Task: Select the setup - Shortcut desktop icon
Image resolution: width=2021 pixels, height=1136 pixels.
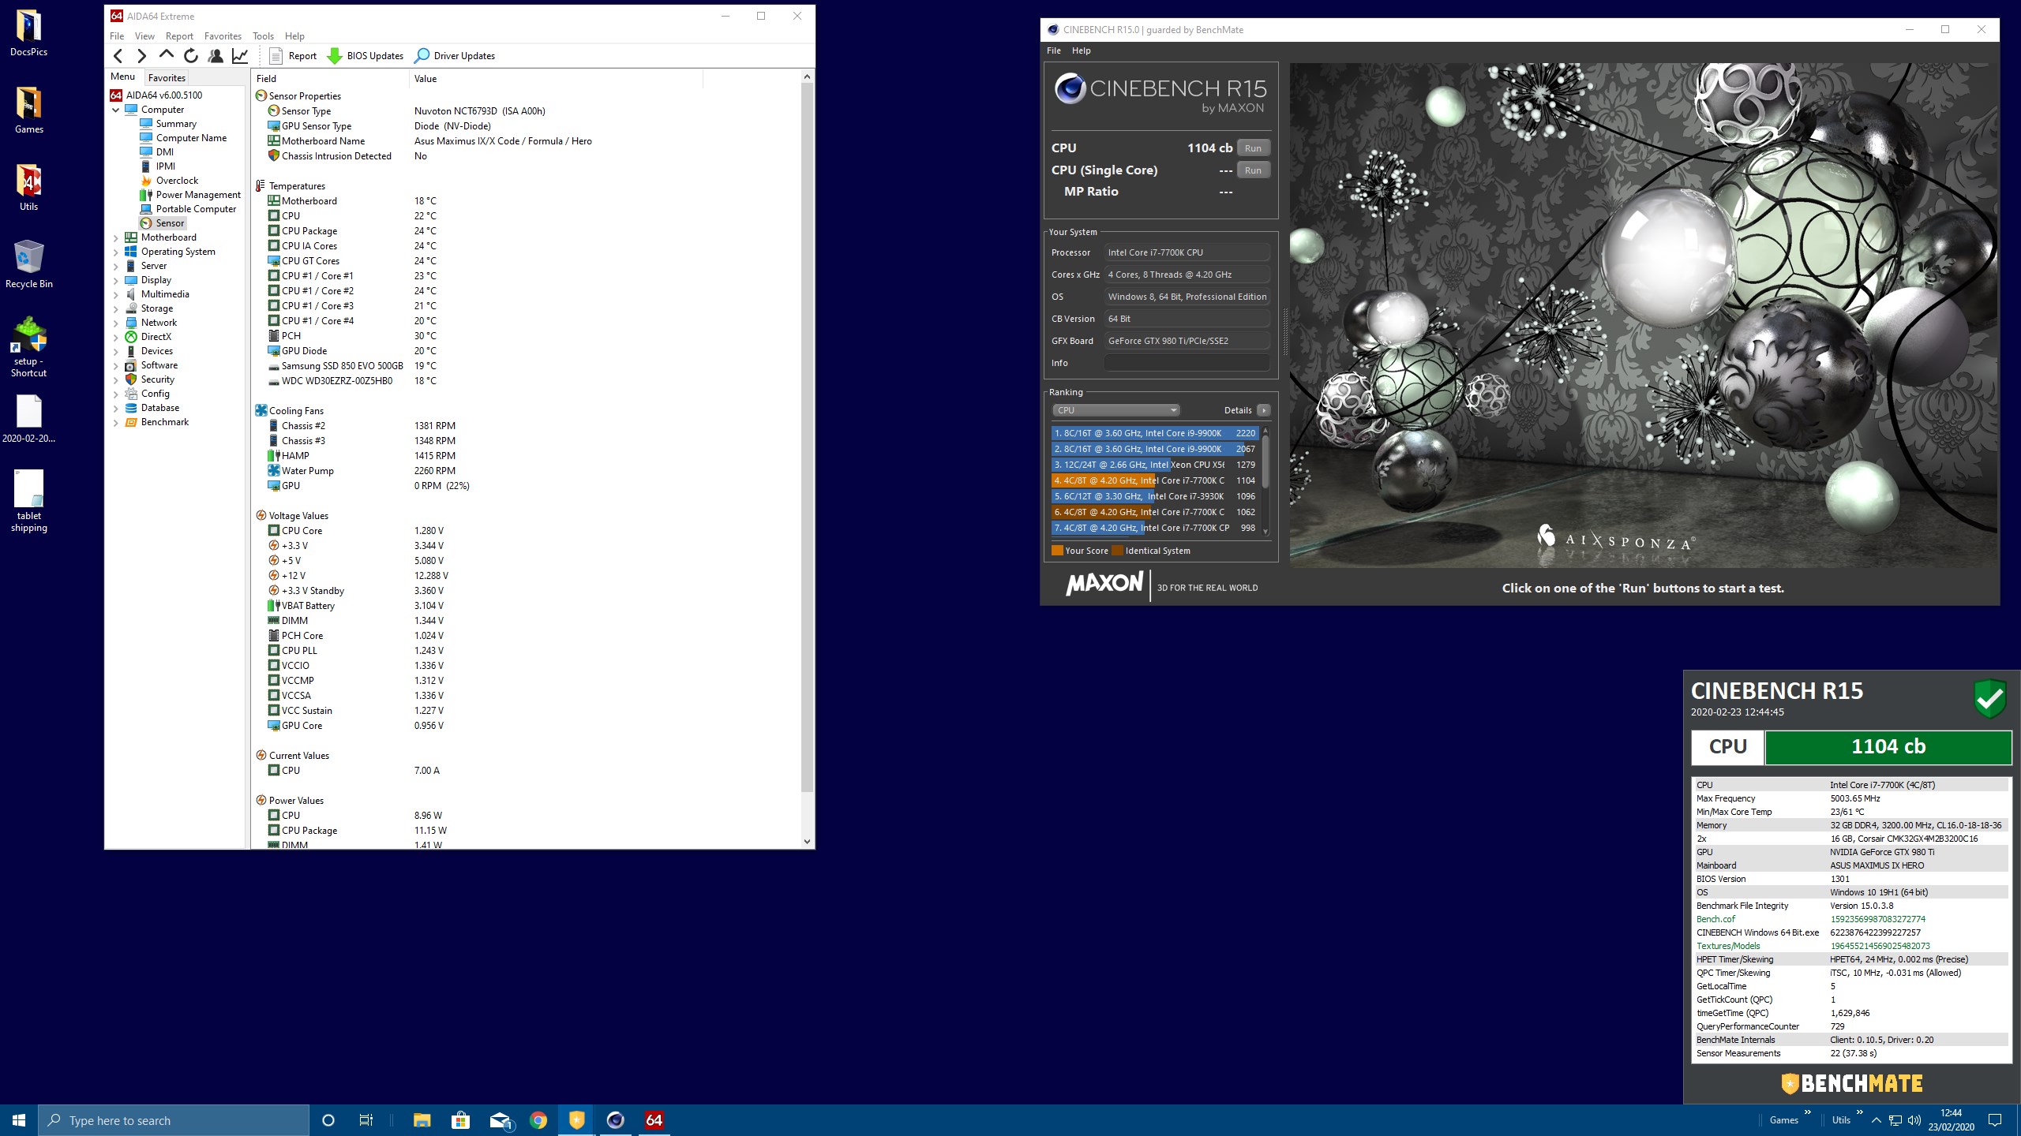Action: (29, 347)
